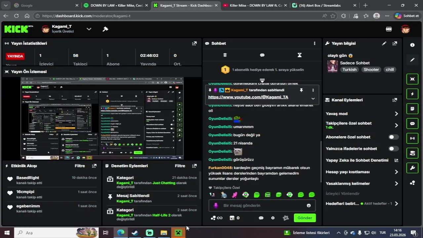Open the pinned YouTube Kagami_TA link
The height and width of the screenshot is (238, 423).
coord(248,97)
